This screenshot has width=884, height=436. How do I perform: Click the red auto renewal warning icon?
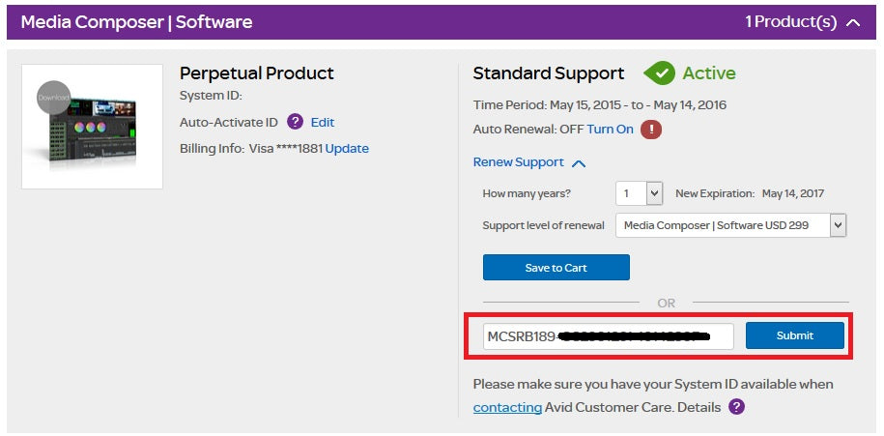(651, 130)
